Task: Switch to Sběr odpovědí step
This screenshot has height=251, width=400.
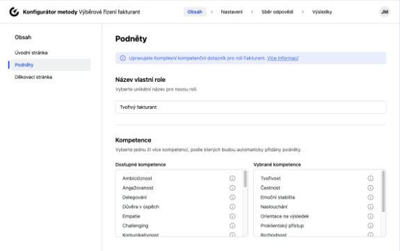Action: pyautogui.click(x=278, y=12)
